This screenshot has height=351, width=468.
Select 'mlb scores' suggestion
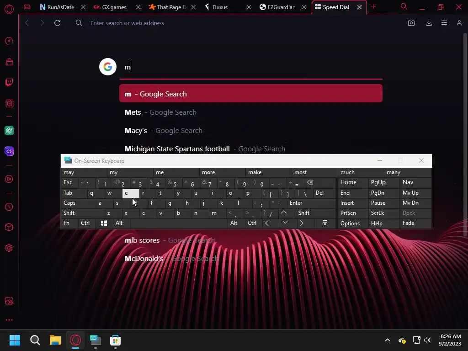click(251, 240)
